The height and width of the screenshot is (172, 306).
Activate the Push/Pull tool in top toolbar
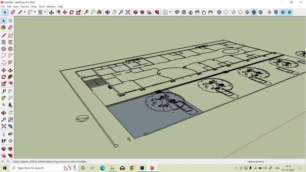51,12
